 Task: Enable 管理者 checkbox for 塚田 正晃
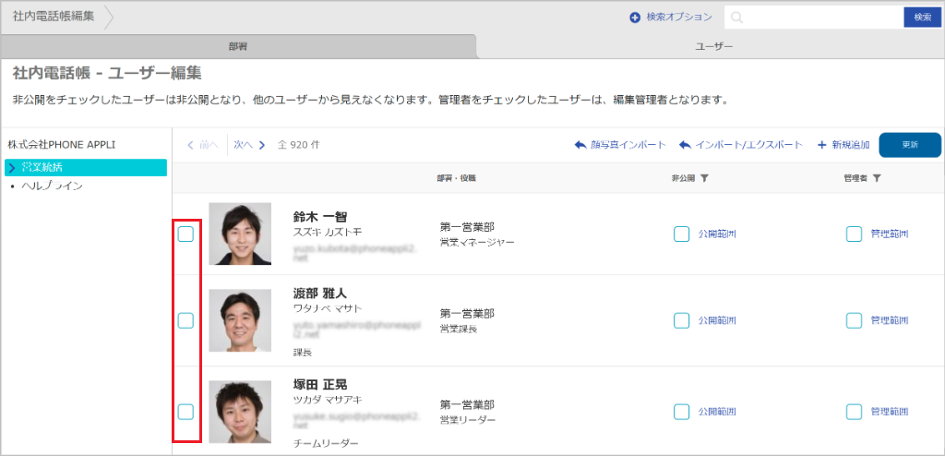click(854, 412)
